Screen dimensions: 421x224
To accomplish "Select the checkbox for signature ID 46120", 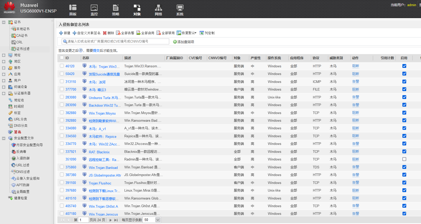I will (x=62, y=66).
